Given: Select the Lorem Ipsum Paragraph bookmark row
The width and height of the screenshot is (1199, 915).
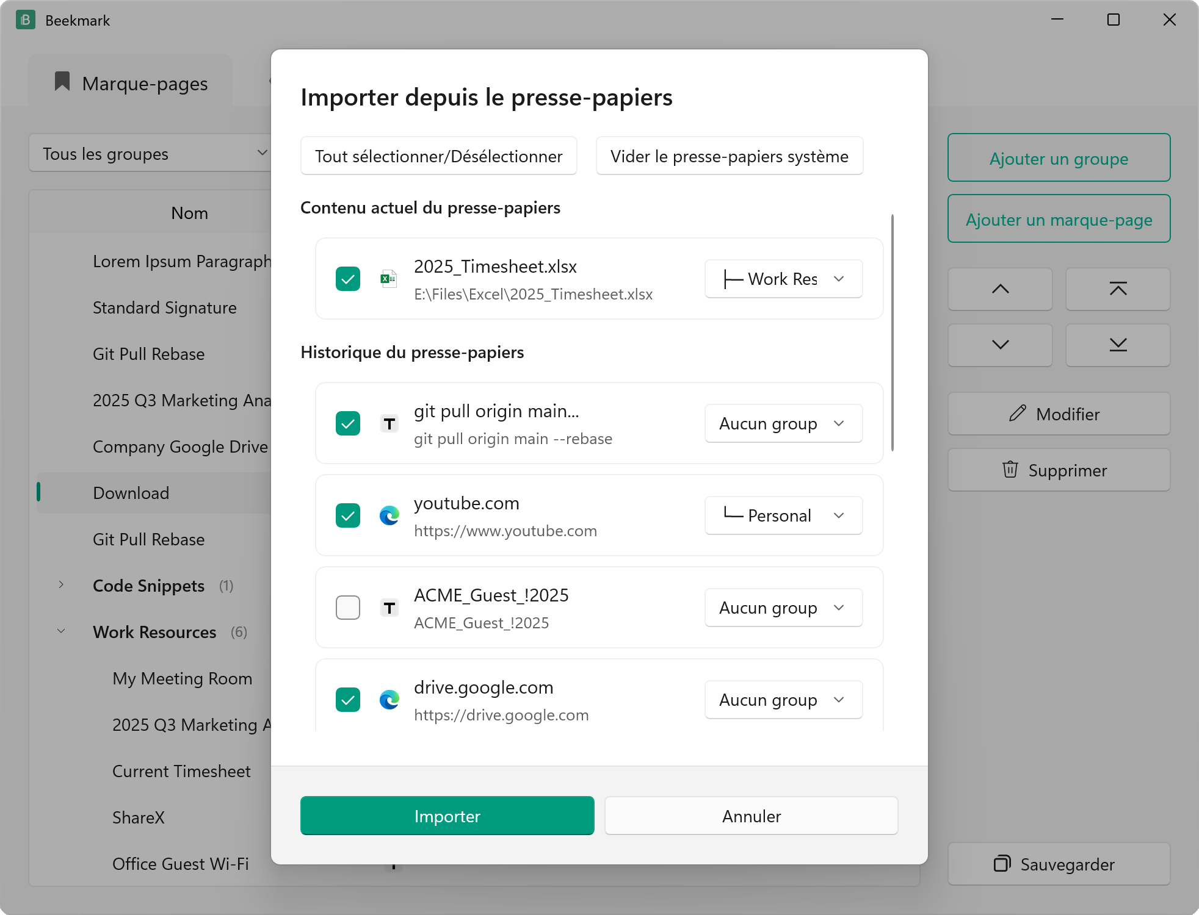Looking at the screenshot, I should (154, 261).
